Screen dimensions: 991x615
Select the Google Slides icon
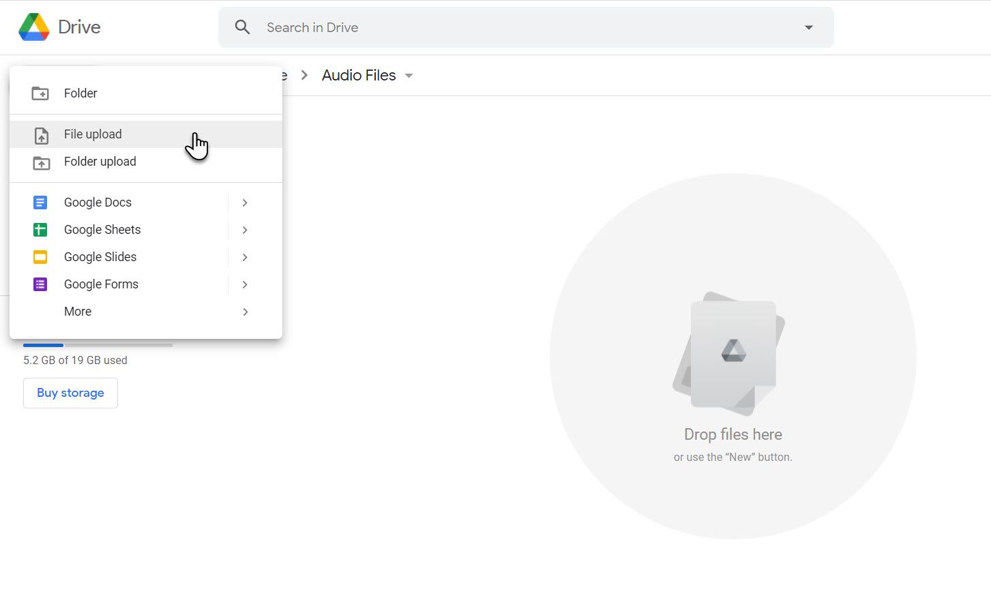click(x=40, y=256)
